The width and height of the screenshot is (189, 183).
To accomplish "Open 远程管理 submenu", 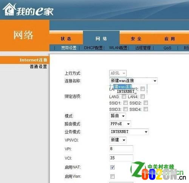I will tap(143, 48).
